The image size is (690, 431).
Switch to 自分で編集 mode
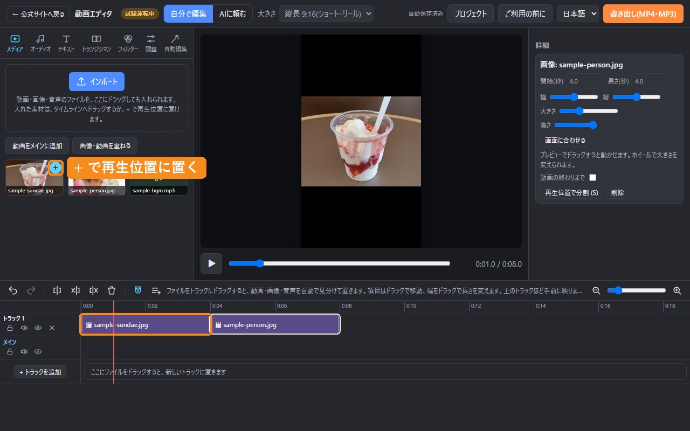click(x=188, y=14)
